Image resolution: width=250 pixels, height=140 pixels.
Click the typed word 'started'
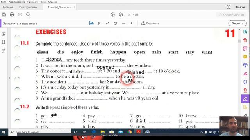point(77,72)
